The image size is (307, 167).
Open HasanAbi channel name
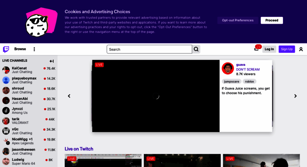click(x=20, y=99)
